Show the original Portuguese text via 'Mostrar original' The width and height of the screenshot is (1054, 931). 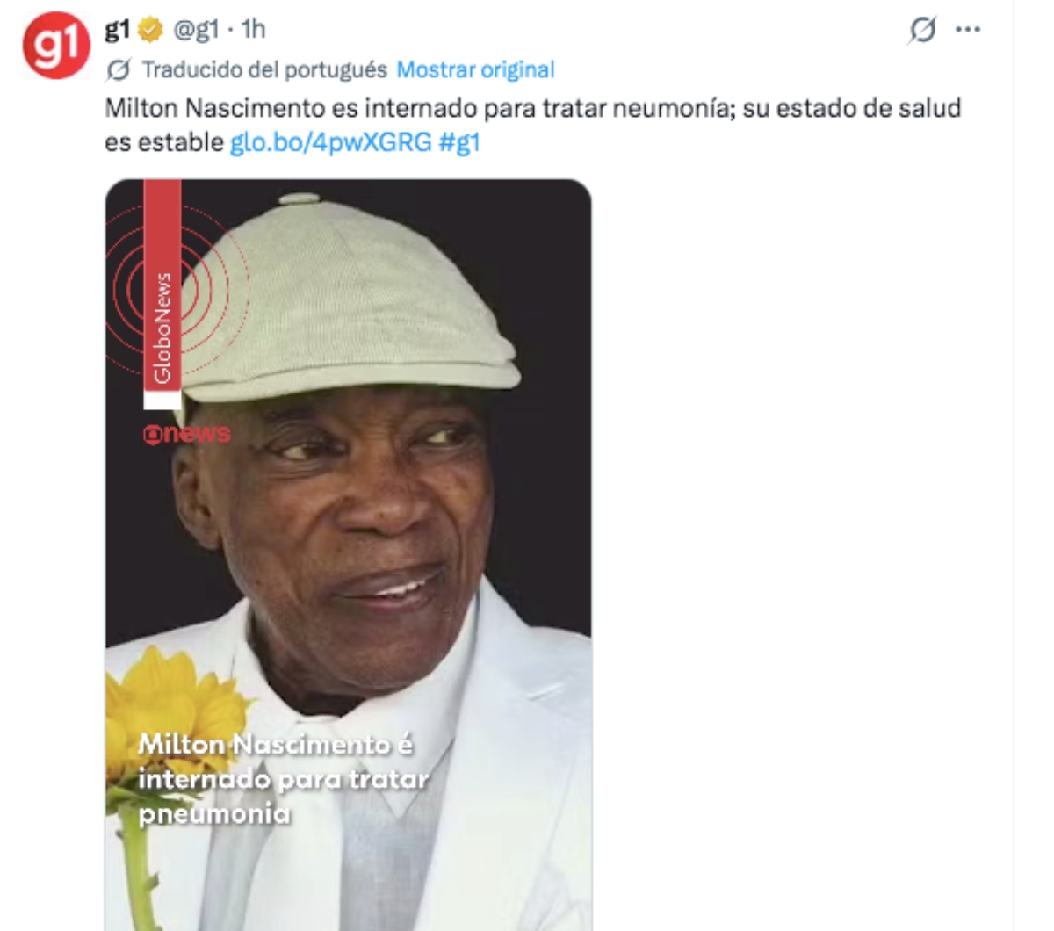(x=475, y=69)
